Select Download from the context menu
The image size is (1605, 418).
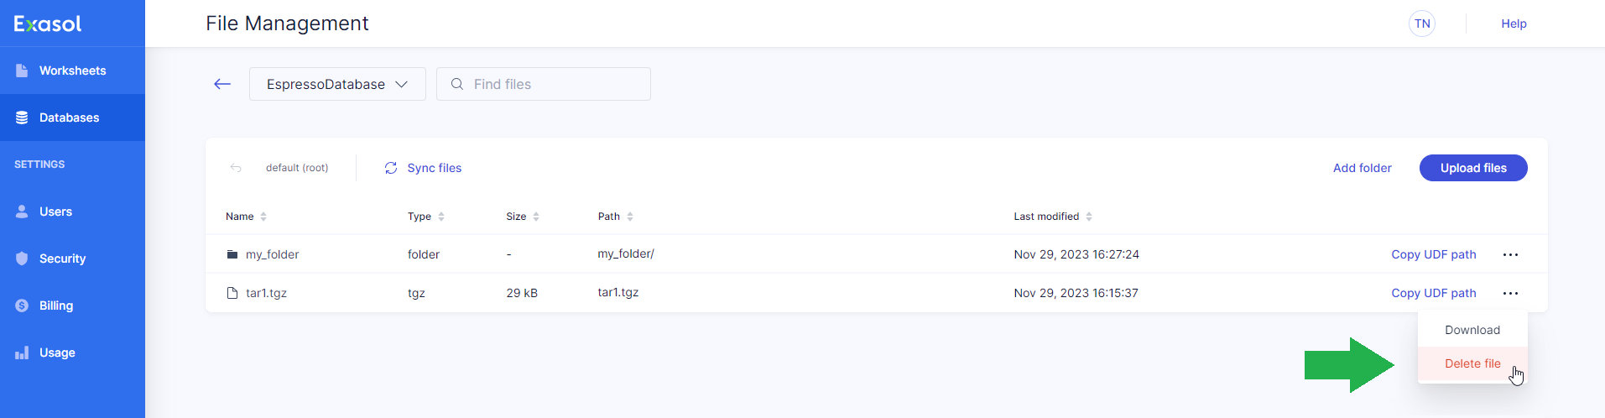1472,330
